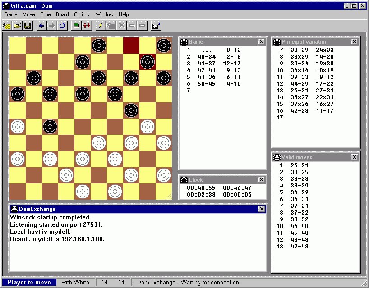Select the two human players icon
The width and height of the screenshot is (369, 288).
(86, 26)
